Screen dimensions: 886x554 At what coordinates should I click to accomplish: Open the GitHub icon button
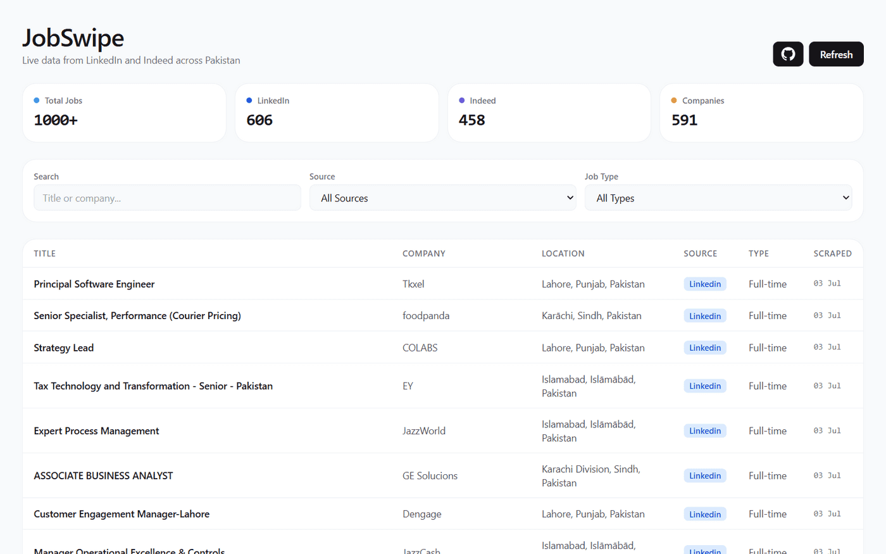[788, 54]
